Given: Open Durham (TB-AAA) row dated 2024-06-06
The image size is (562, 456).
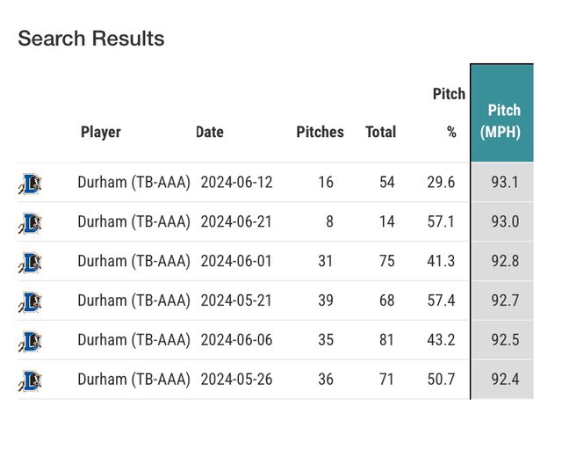Looking at the screenshot, I should 133,341.
